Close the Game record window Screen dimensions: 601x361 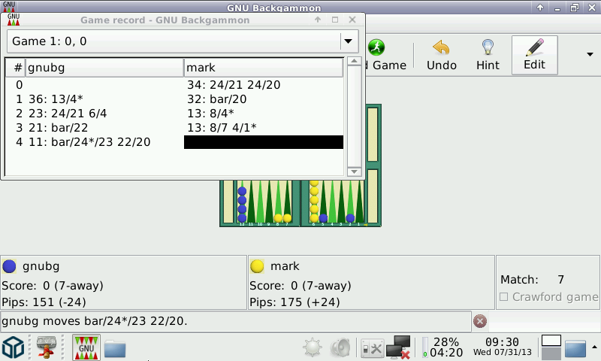coord(352,20)
